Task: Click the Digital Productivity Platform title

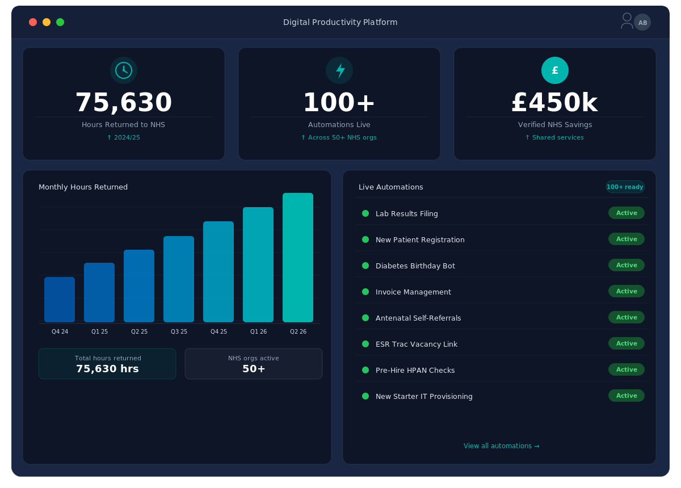Action: pyautogui.click(x=340, y=22)
